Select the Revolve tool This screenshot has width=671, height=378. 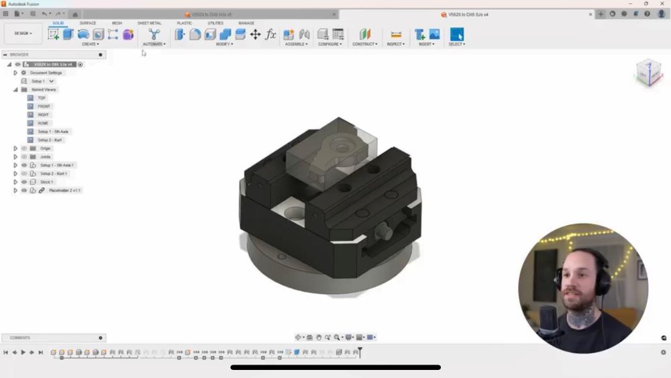(83, 34)
